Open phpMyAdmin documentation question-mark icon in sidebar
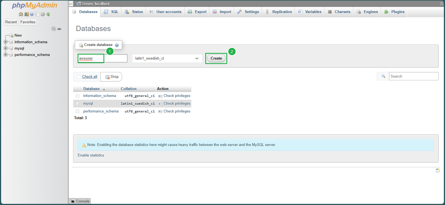Viewport: 445px width, 205px height. pos(32,14)
